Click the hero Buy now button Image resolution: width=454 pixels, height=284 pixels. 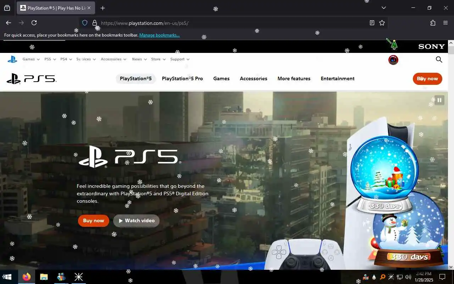[94, 220]
